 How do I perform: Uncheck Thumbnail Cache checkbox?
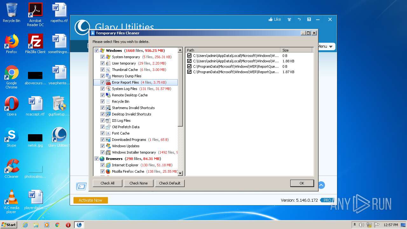(102, 70)
